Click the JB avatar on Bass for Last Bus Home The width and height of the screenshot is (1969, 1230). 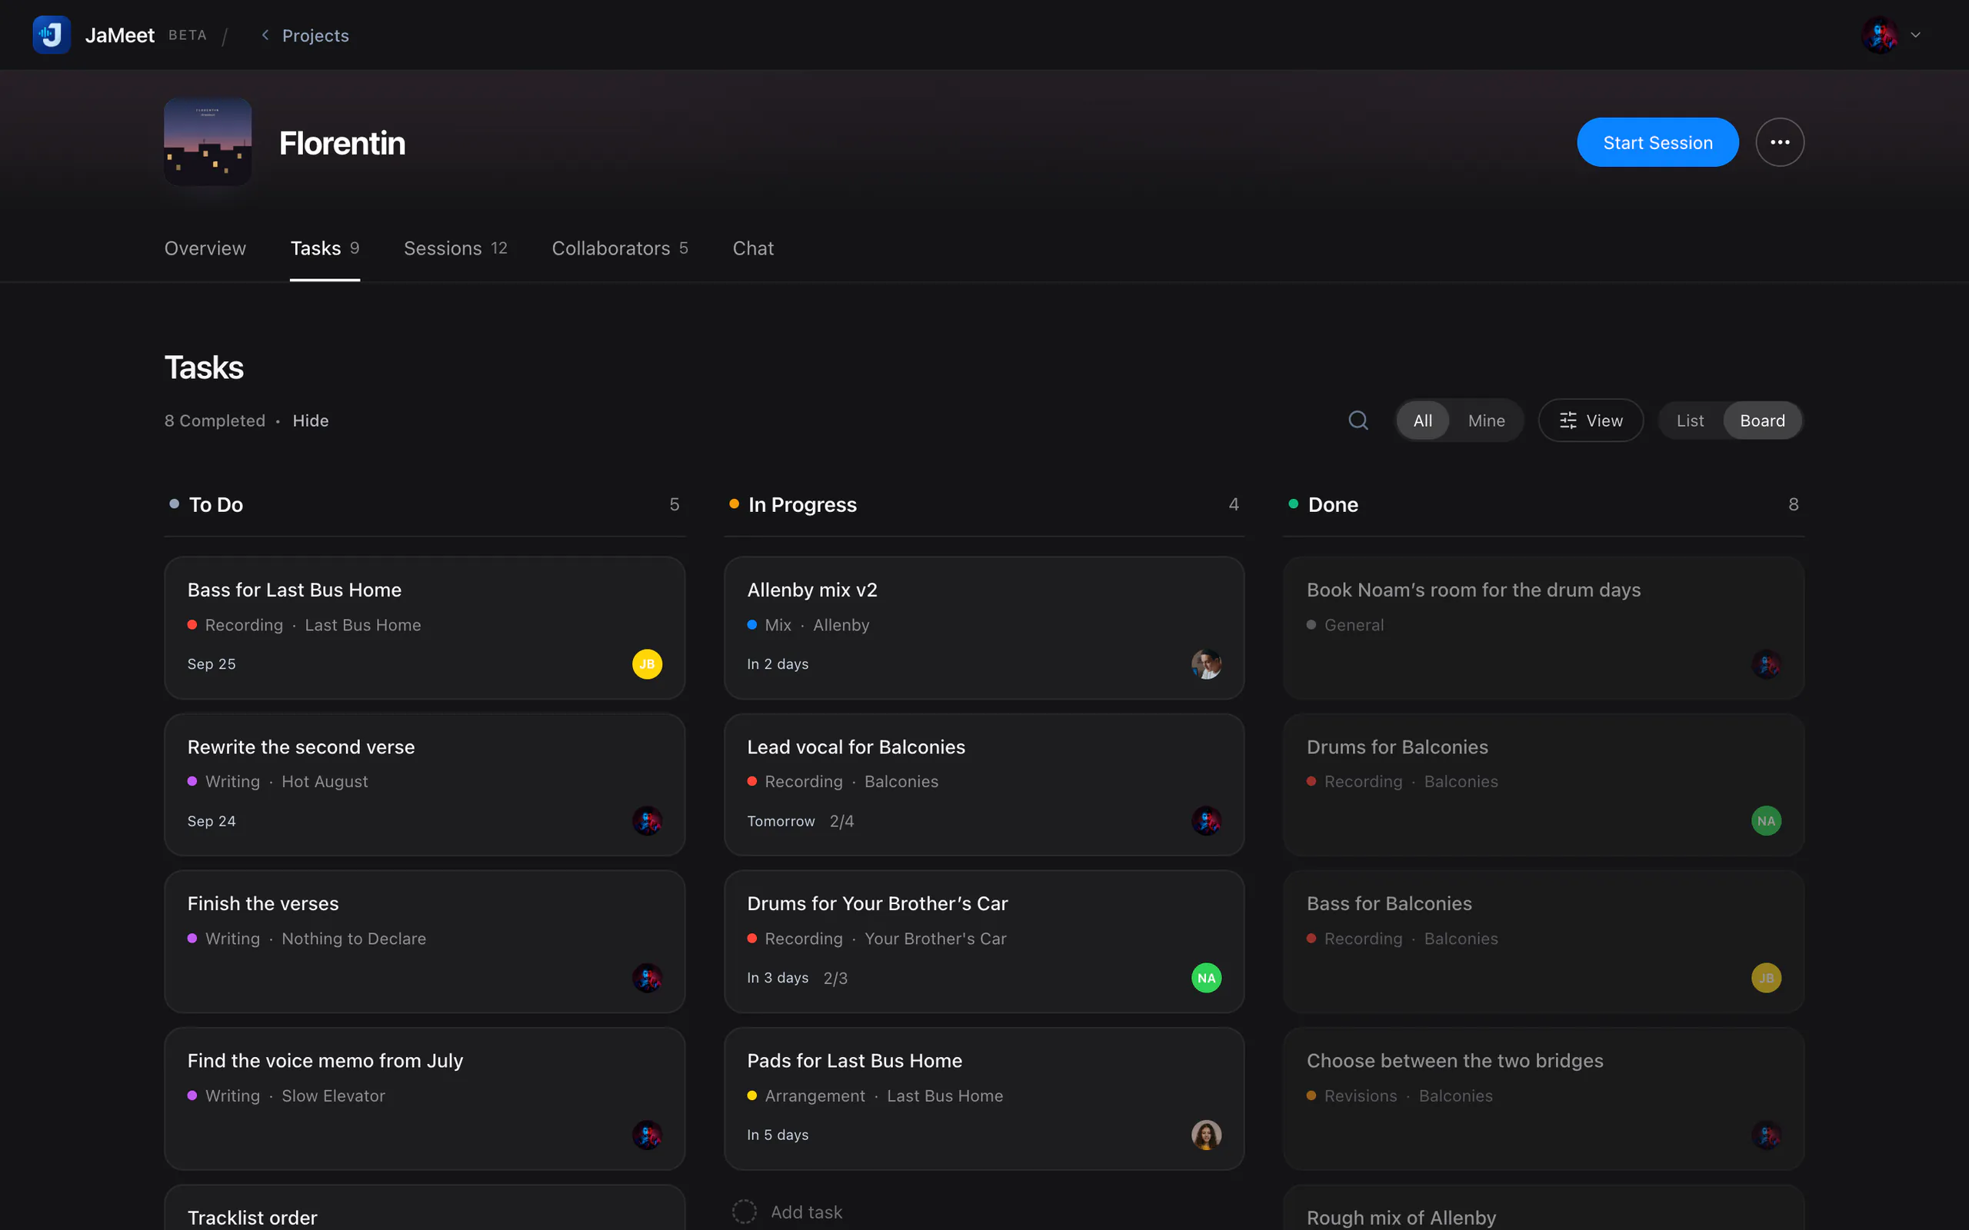[647, 663]
